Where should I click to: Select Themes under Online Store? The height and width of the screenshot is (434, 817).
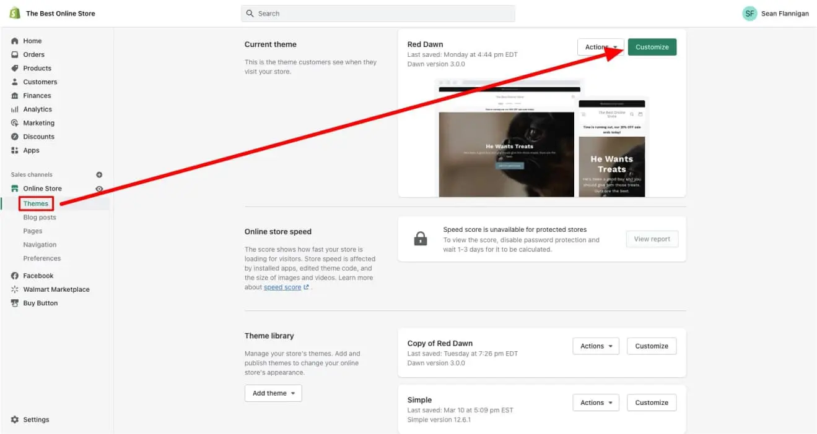(x=36, y=203)
